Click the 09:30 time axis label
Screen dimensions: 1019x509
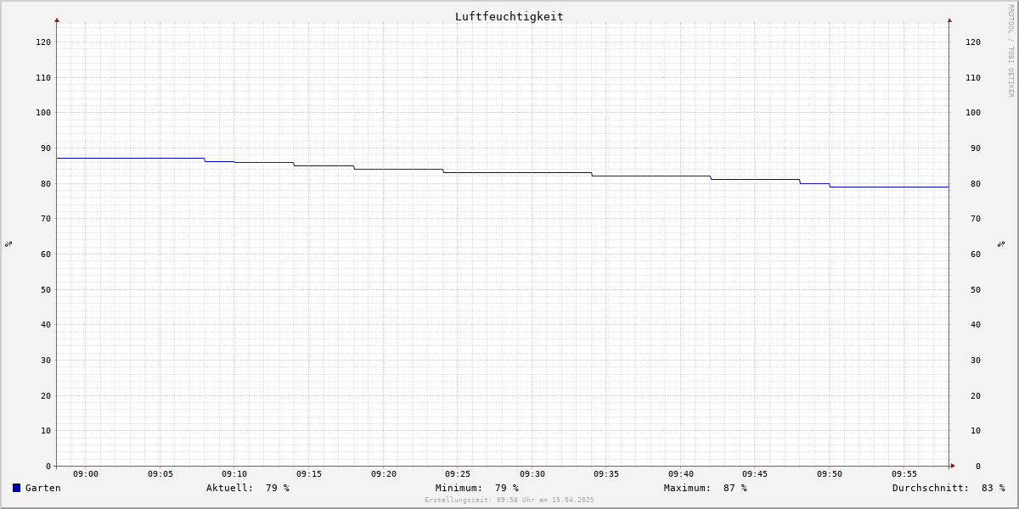pos(532,474)
